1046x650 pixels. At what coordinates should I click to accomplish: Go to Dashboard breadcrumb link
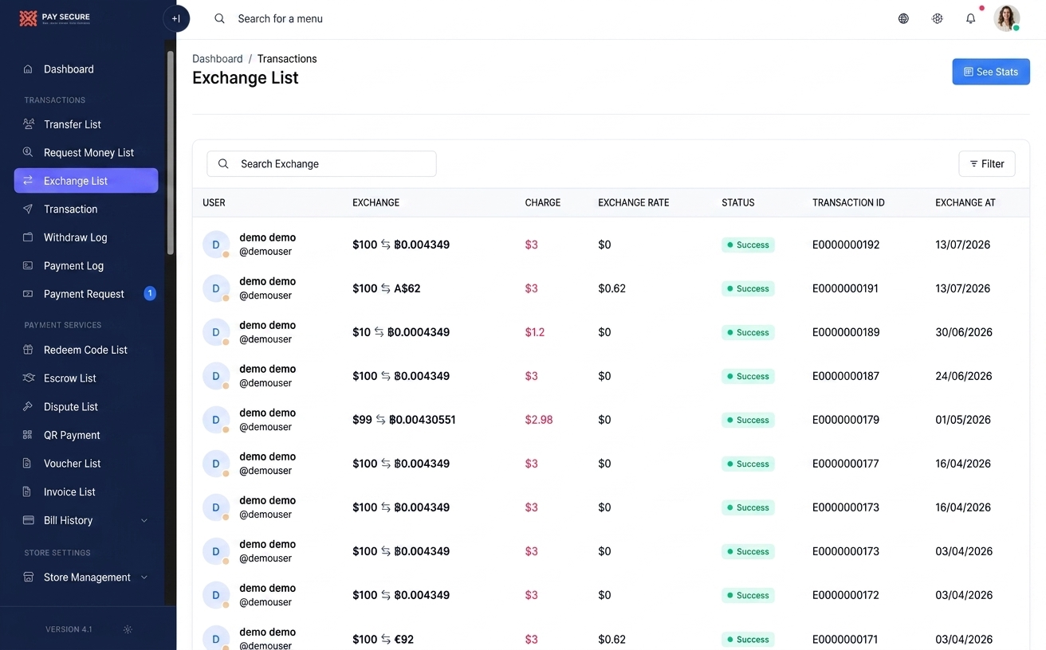point(218,59)
